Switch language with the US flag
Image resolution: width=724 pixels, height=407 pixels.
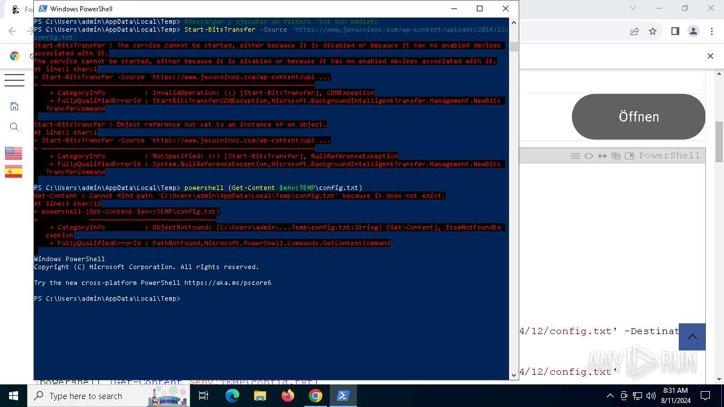pyautogui.click(x=14, y=153)
